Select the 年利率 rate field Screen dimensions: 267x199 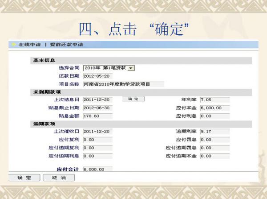click(x=214, y=99)
